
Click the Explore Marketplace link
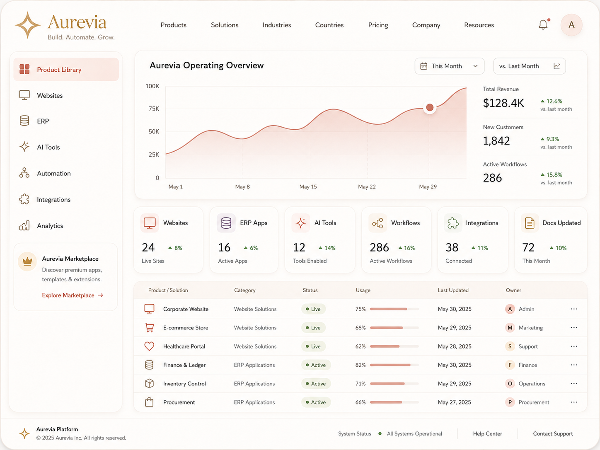[73, 295]
